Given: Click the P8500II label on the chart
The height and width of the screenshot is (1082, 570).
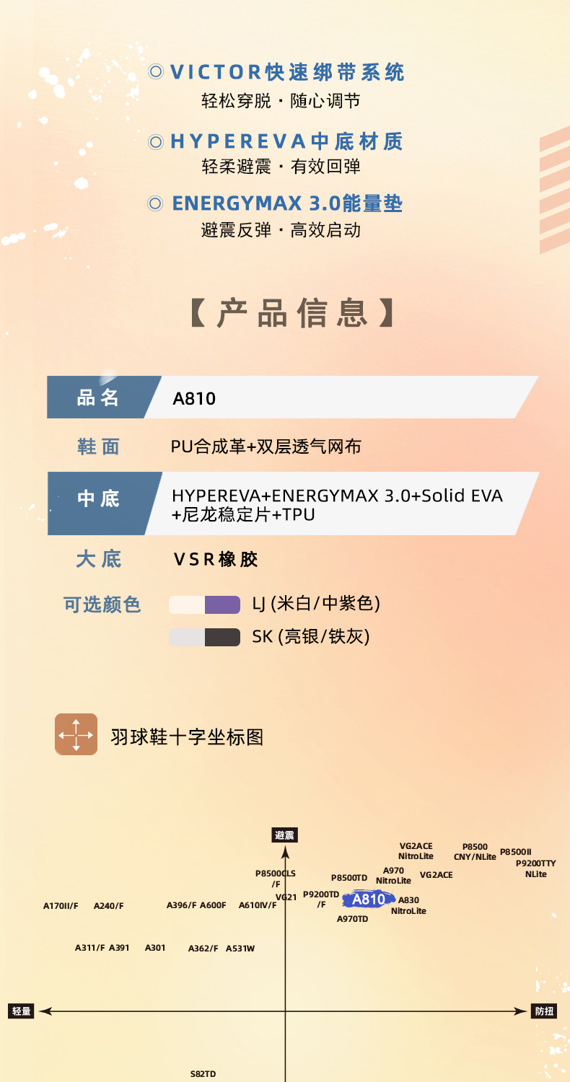Looking at the screenshot, I should point(515,851).
